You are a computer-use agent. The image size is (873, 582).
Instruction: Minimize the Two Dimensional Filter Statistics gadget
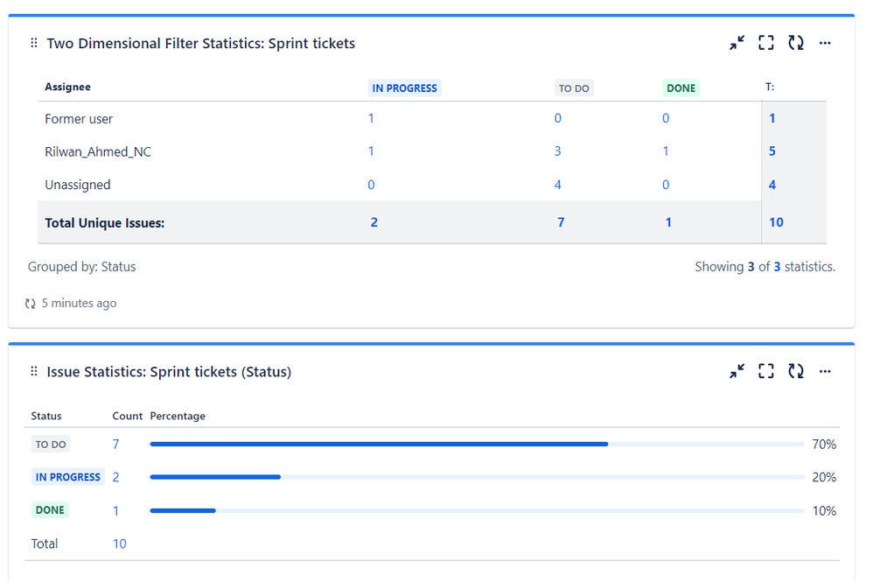tap(737, 43)
